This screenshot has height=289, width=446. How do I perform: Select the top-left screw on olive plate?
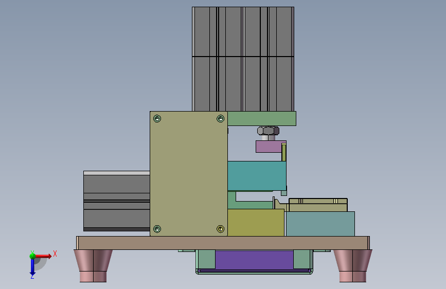coord(157,119)
